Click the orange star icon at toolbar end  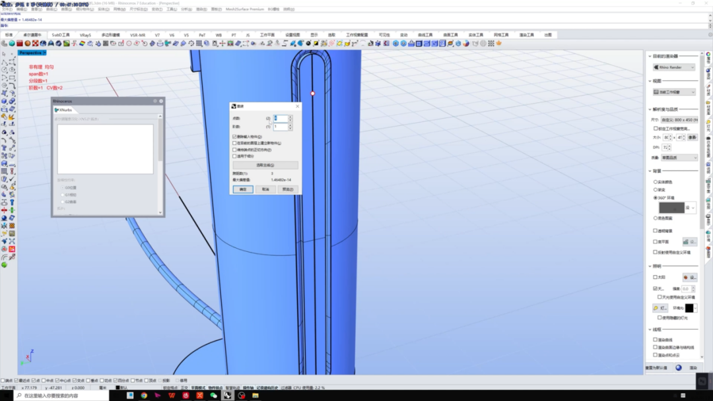499,44
